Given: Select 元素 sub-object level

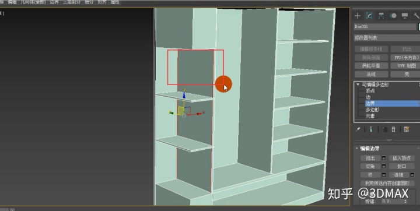Looking at the screenshot, I should pyautogui.click(x=370, y=116).
